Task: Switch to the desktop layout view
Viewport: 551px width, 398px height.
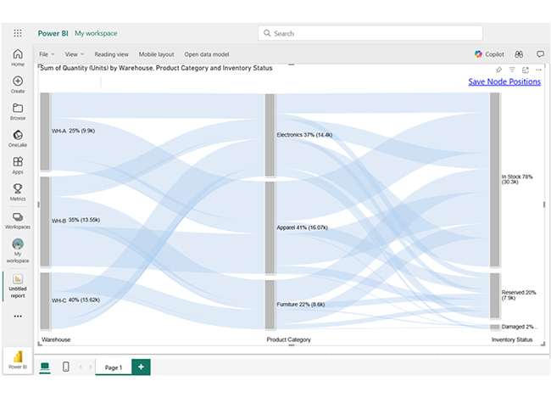Action: [45, 367]
